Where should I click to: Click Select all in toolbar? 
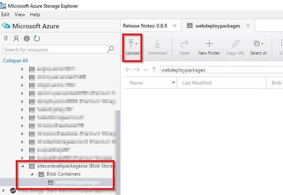coord(259,48)
